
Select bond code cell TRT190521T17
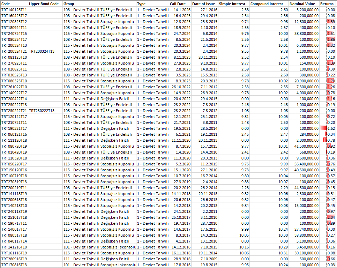14,128
